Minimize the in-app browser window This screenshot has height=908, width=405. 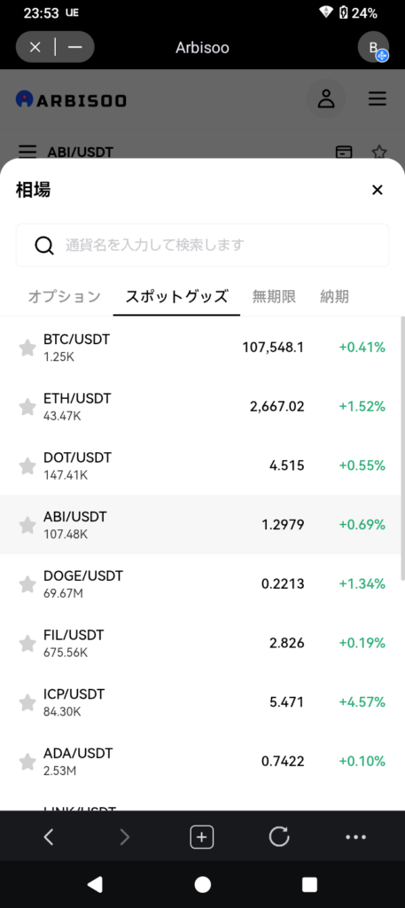75,47
